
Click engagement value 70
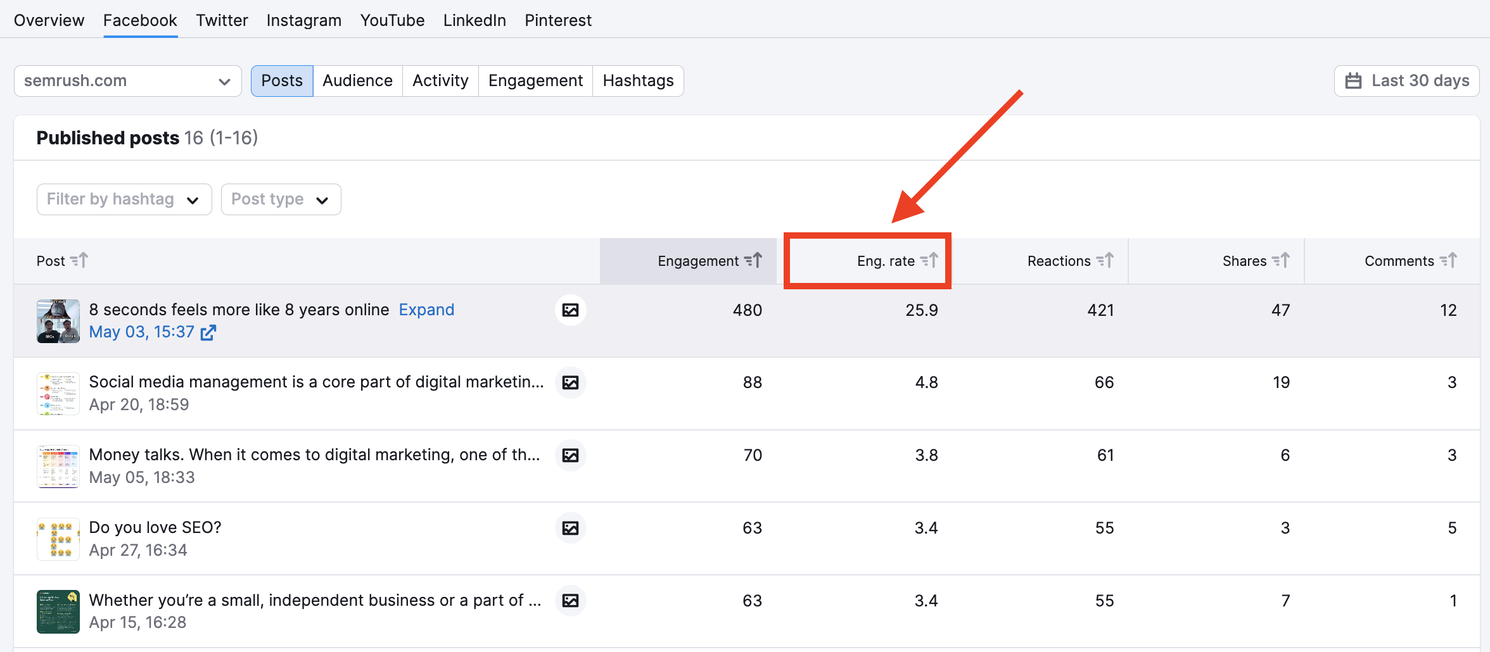tap(753, 455)
